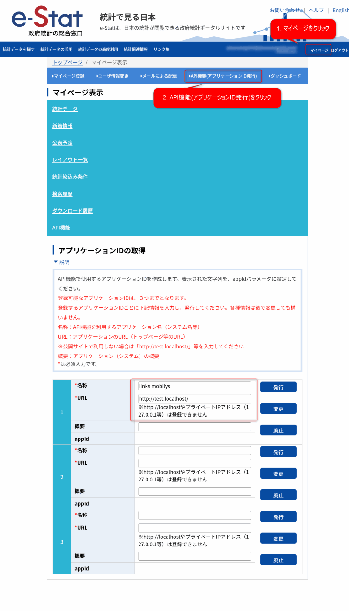
Task: Open 統計データの高度利用 menu
Action: (x=98, y=49)
